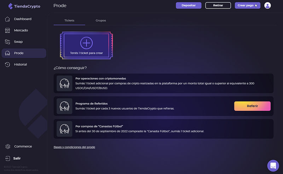Click the Mercado store icon
Screen dimensions: 283x174
tap(7, 30)
